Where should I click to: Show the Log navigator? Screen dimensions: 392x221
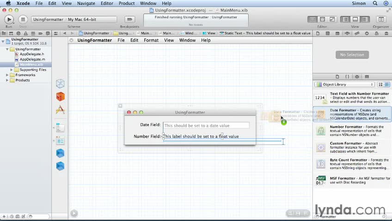point(48,33)
